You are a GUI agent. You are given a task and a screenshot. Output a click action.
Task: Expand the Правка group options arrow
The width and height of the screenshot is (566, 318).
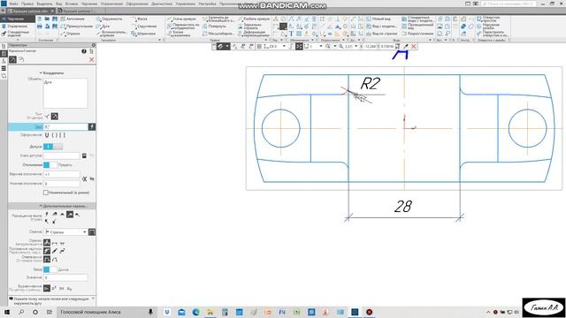(x=266, y=40)
